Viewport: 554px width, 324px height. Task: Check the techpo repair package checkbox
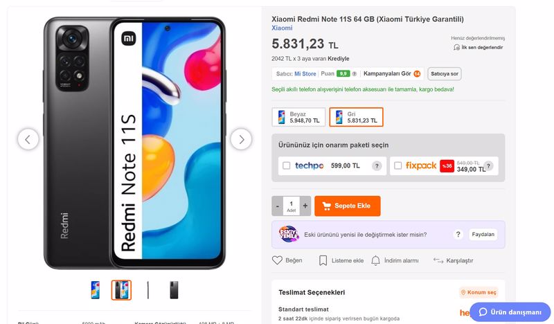(x=286, y=166)
